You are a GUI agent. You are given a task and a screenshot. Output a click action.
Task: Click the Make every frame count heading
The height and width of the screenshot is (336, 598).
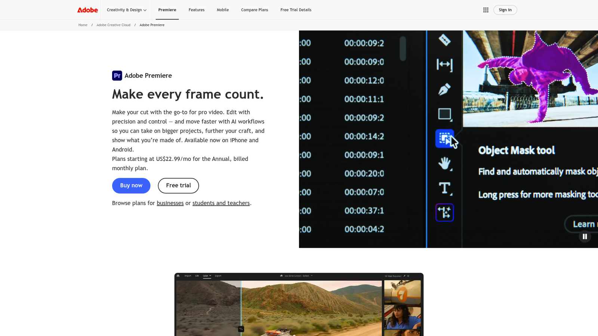tap(188, 94)
